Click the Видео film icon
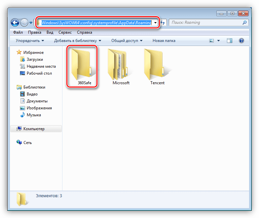 22,94
